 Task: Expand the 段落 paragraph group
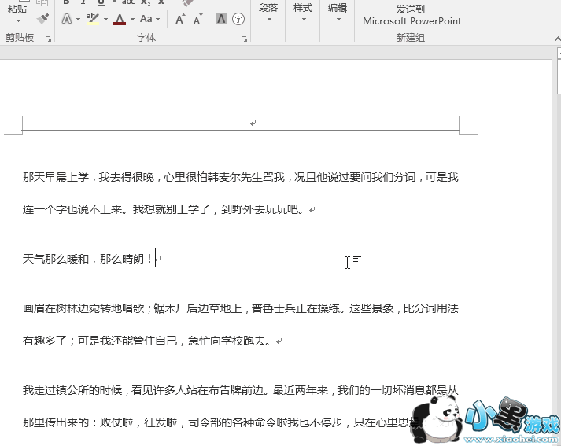(x=268, y=12)
